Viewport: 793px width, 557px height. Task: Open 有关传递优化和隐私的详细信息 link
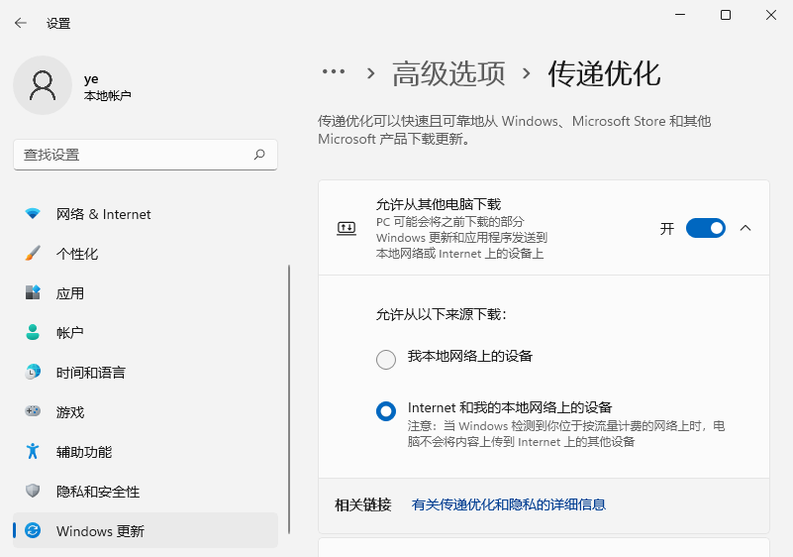point(508,504)
